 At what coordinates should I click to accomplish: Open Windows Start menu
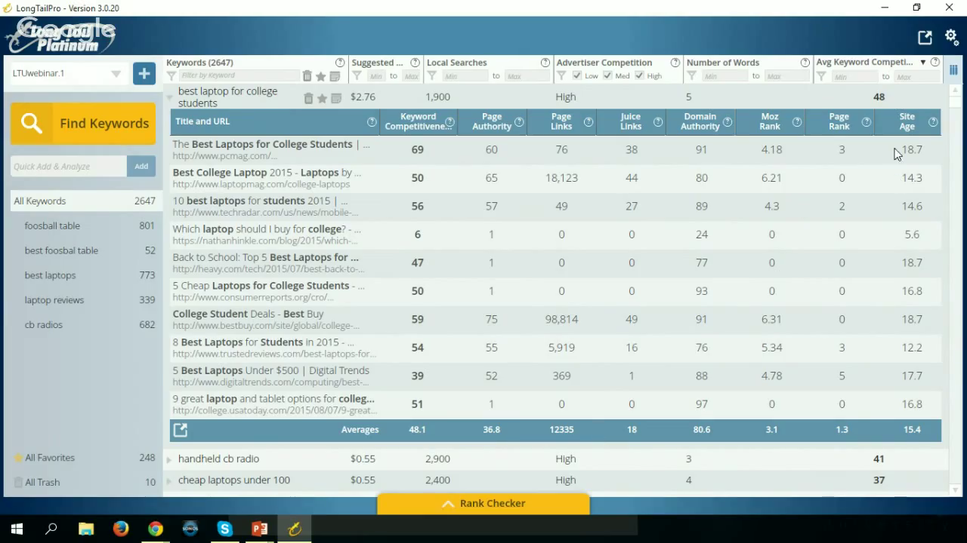pos(17,529)
